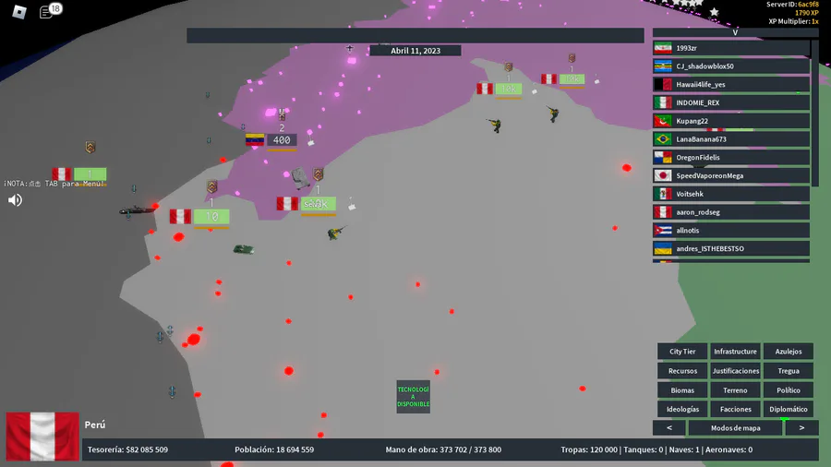Select the Peruvian unit left of NOTA text
The height and width of the screenshot is (467, 831).
(79, 174)
